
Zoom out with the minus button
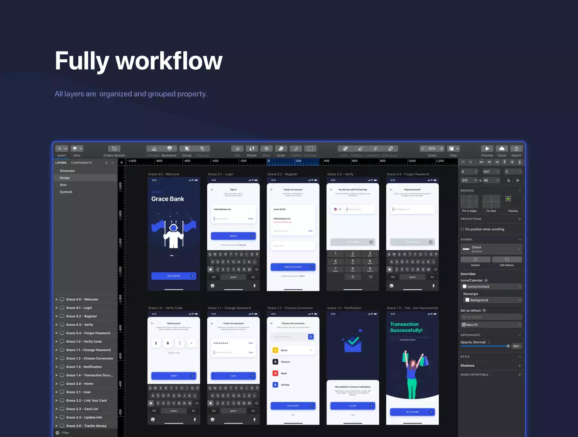423,148
